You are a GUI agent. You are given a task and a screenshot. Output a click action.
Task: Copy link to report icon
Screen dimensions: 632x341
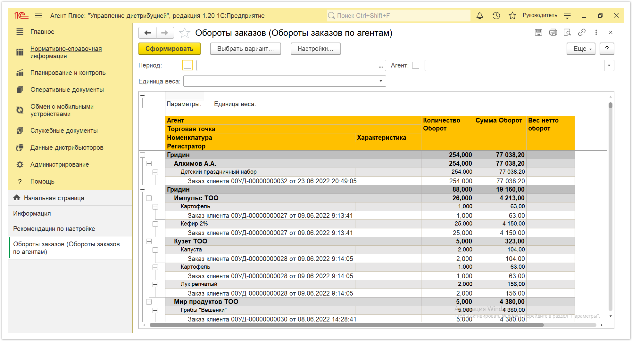coord(582,32)
